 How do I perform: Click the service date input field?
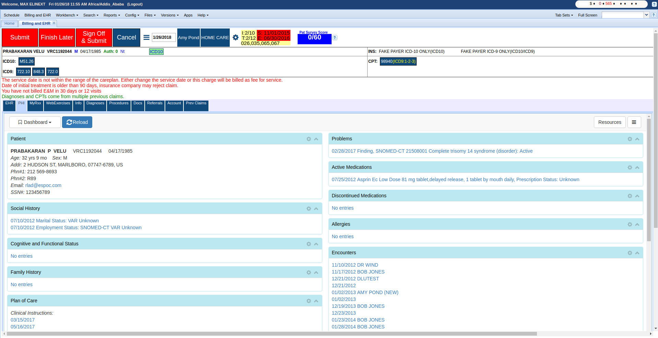tap(164, 37)
